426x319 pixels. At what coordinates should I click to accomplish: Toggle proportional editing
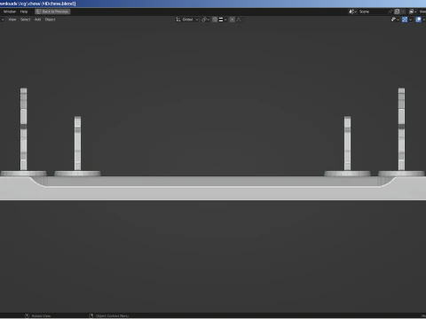coord(233,19)
